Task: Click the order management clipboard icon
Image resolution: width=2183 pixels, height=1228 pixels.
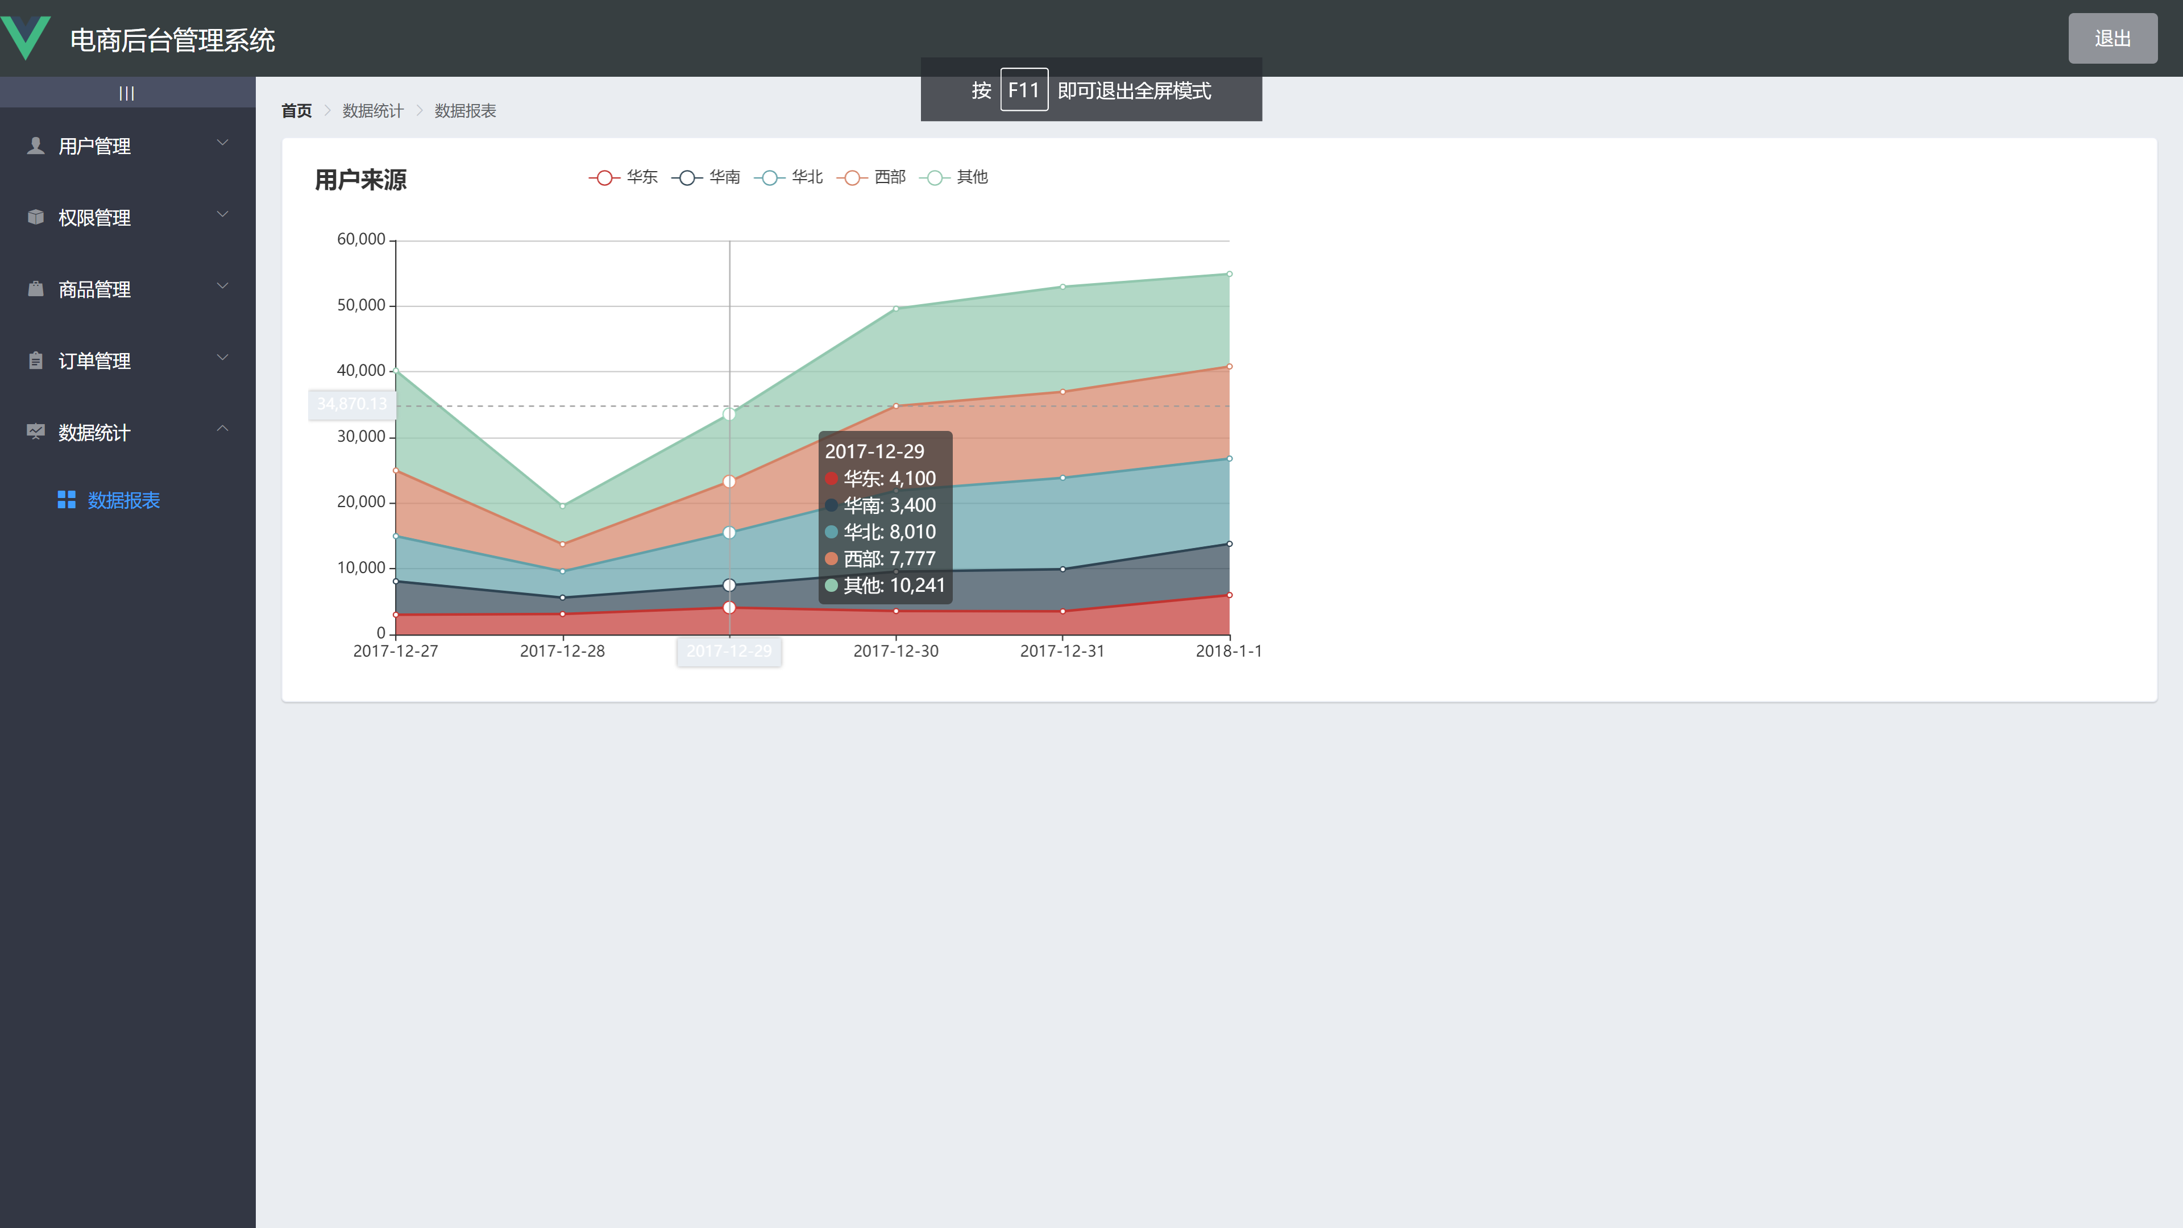Action: click(x=36, y=360)
